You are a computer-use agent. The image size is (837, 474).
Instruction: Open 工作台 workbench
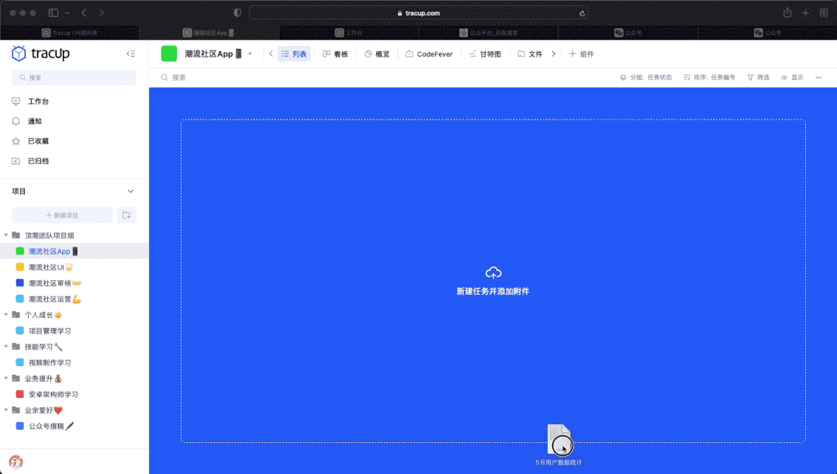pyautogui.click(x=16, y=102)
